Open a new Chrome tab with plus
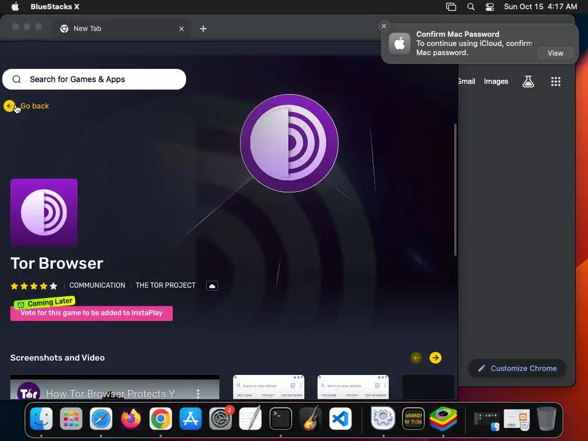 [x=203, y=29]
